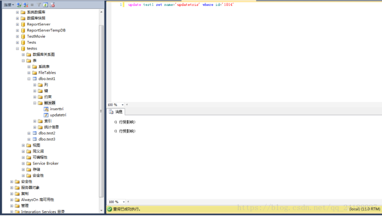The width and height of the screenshot is (382, 216).
Task: Collapse the 触发器 triggers node
Action: pos(35,103)
